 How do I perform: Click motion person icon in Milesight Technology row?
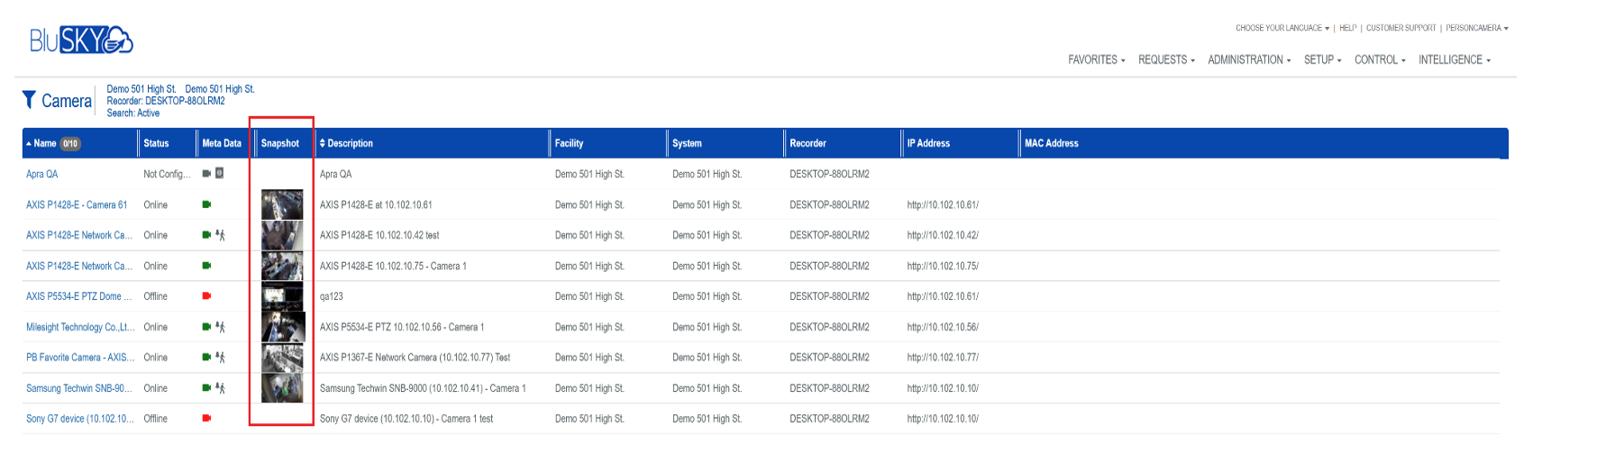(x=220, y=327)
